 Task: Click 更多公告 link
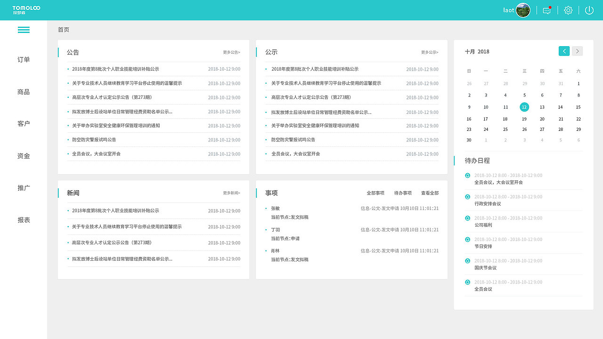pos(232,52)
